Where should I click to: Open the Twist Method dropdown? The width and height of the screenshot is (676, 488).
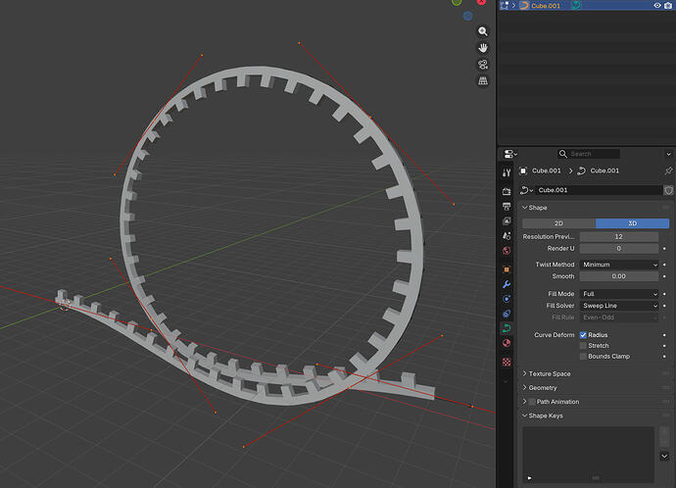coord(619,265)
